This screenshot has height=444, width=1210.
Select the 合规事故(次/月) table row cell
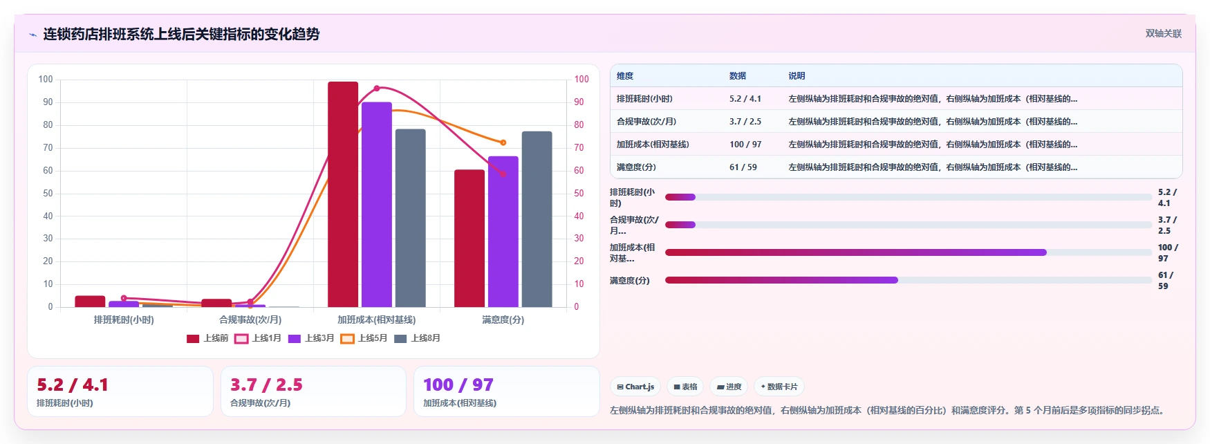tap(646, 122)
